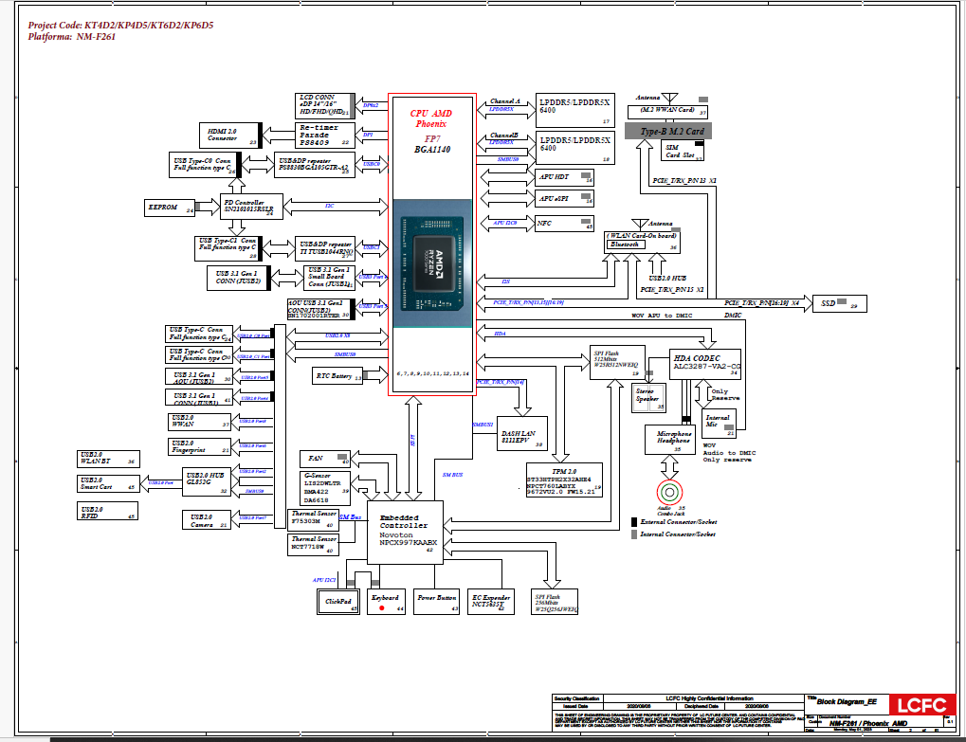Click the HDA CODEC ALC3287 block
Viewport: 966px width, 742px height.
(705, 364)
